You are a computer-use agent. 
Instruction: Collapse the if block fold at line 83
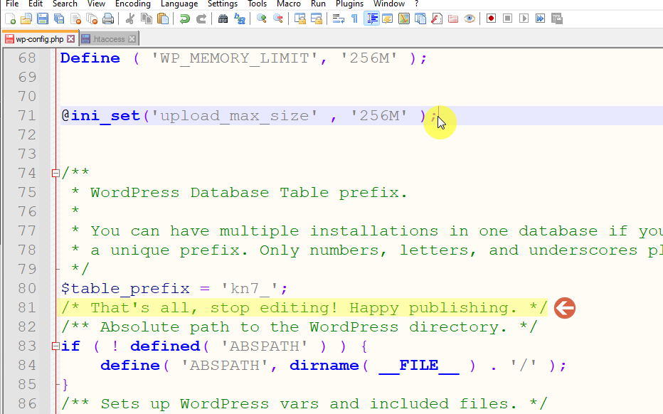(55, 346)
